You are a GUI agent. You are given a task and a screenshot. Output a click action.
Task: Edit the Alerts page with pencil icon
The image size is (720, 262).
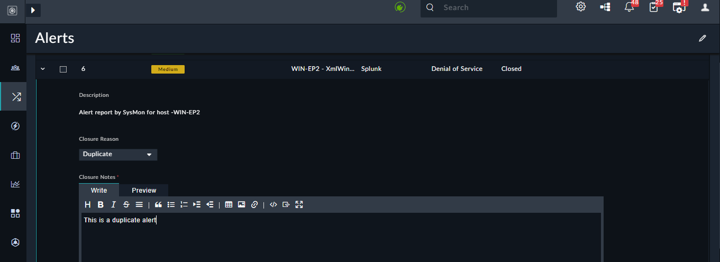click(703, 38)
